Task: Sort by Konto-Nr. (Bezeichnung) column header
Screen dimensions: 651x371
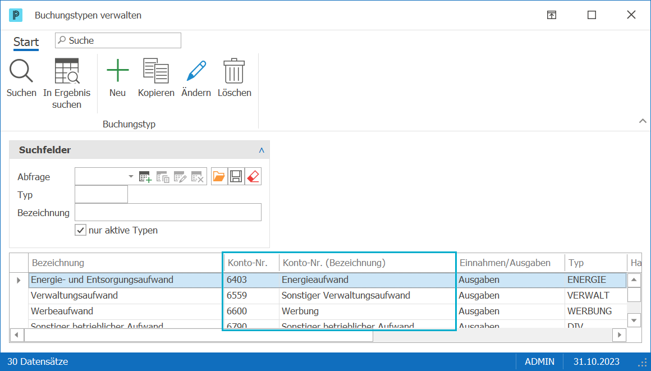Action: (368, 263)
